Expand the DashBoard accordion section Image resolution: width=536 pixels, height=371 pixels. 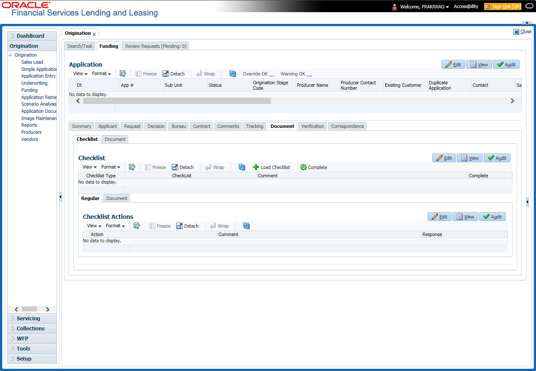pyautogui.click(x=32, y=36)
